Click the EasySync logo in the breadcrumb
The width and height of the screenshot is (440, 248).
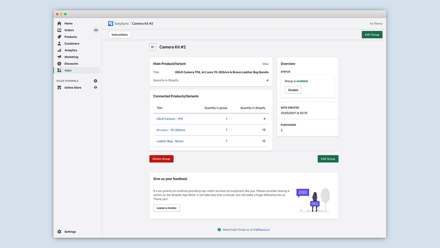[x=111, y=23]
